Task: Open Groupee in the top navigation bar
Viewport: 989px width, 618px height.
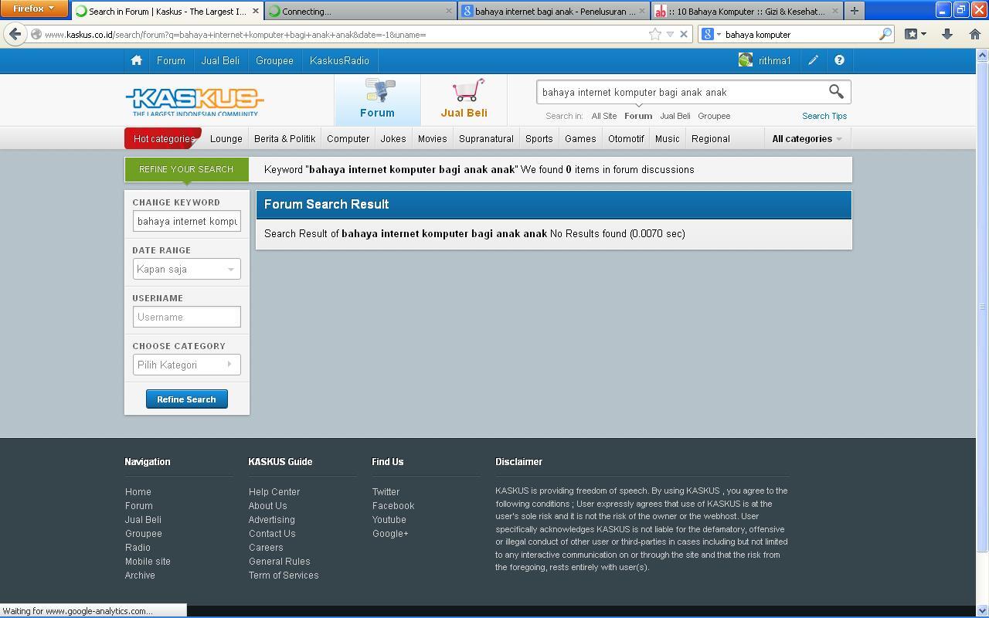Action: tap(274, 60)
